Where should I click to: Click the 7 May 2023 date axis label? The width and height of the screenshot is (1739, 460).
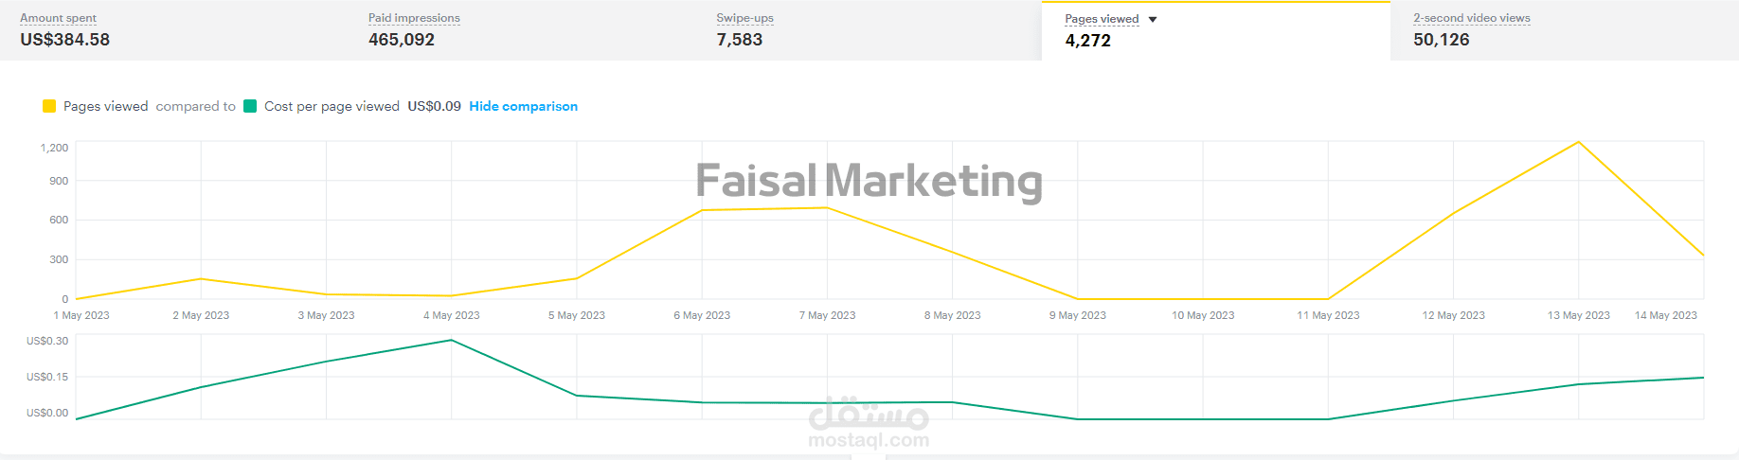click(827, 315)
